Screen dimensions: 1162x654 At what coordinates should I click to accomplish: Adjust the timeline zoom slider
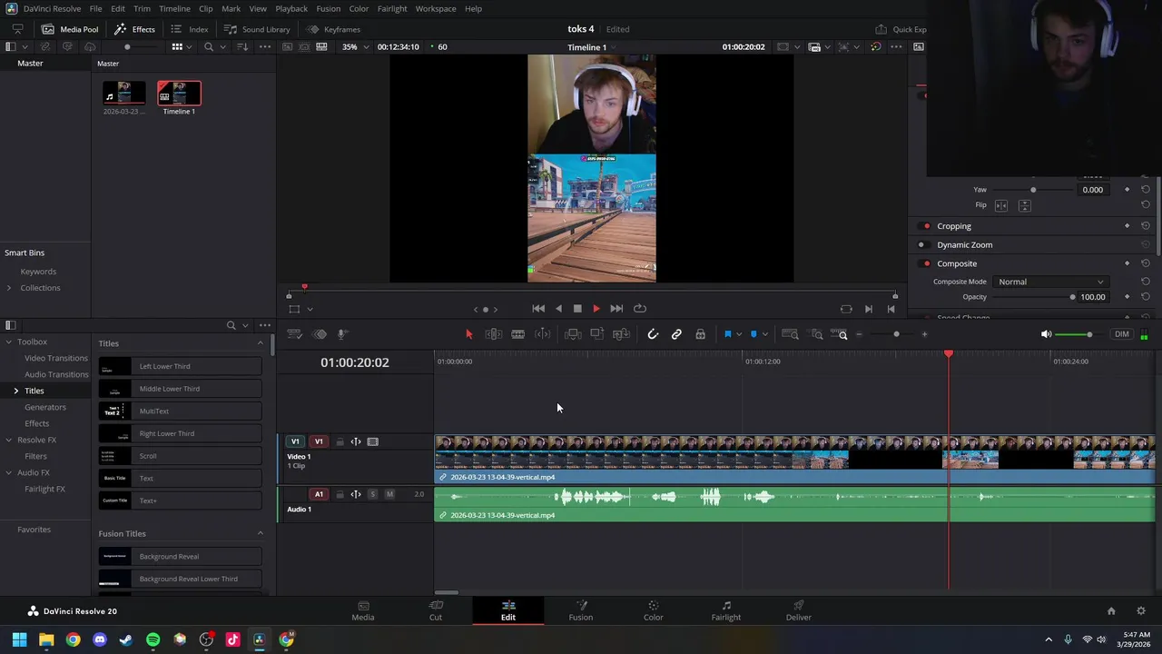pos(896,334)
